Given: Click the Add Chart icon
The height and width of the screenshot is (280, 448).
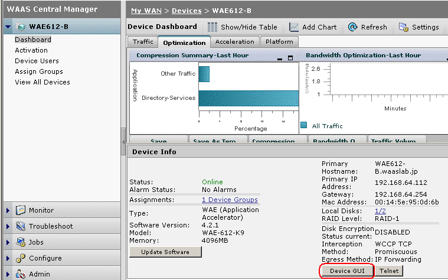Looking at the screenshot, I should click(294, 27).
